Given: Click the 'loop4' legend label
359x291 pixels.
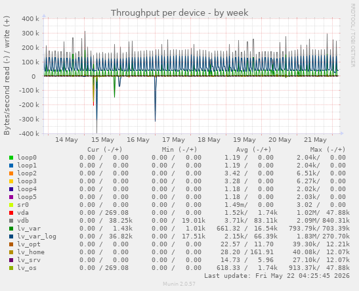Looking at the screenshot, I should click(x=27, y=189).
